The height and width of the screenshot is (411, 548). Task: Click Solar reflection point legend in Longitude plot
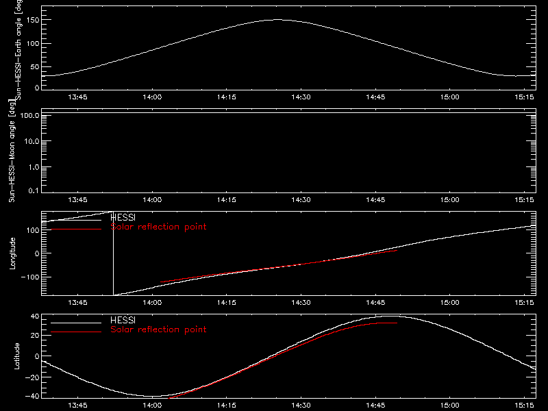[158, 227]
